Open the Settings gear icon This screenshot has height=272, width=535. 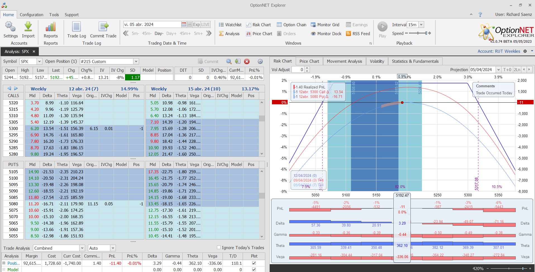pos(10,27)
